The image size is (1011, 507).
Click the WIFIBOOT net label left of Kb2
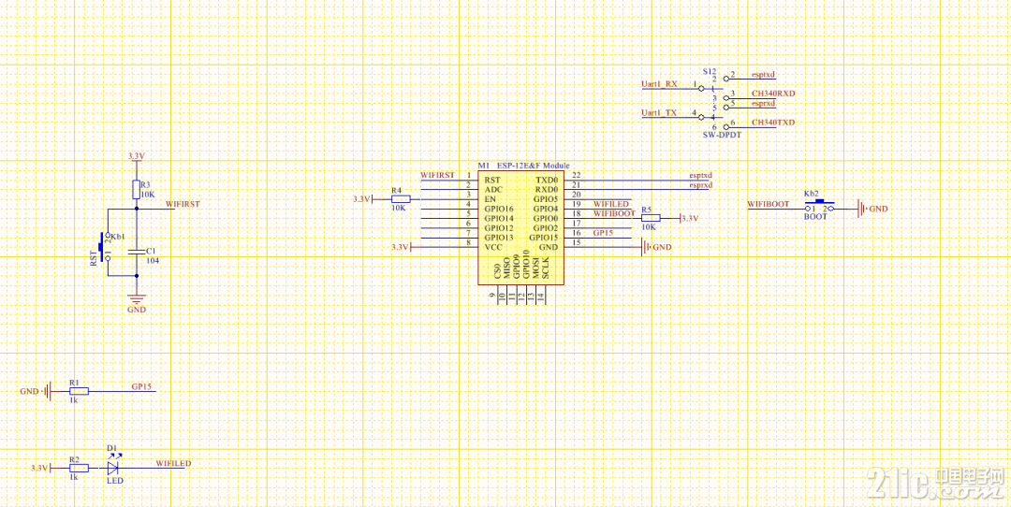(x=769, y=204)
